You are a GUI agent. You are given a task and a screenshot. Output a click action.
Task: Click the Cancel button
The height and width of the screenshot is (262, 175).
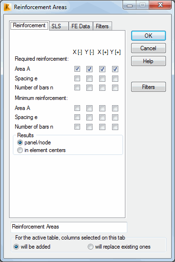click(x=148, y=48)
